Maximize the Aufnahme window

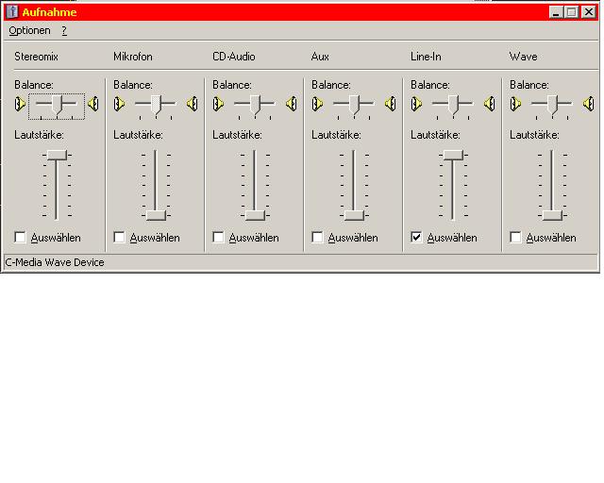[x=571, y=11]
